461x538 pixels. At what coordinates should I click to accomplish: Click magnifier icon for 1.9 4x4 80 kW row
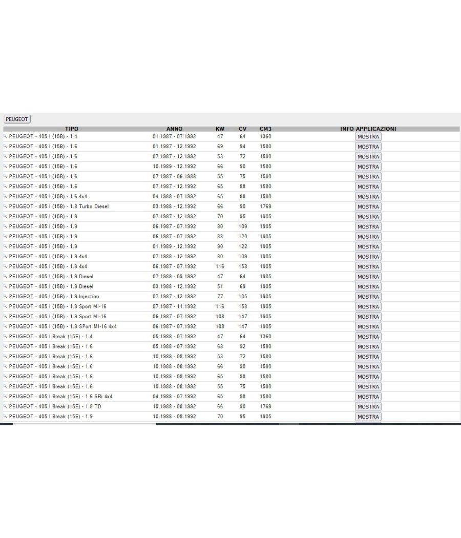point(5,256)
